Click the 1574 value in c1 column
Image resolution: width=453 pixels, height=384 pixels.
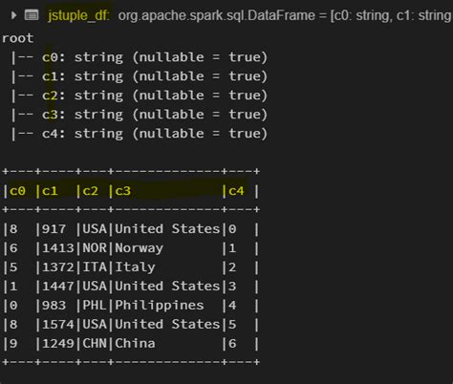[x=58, y=325]
